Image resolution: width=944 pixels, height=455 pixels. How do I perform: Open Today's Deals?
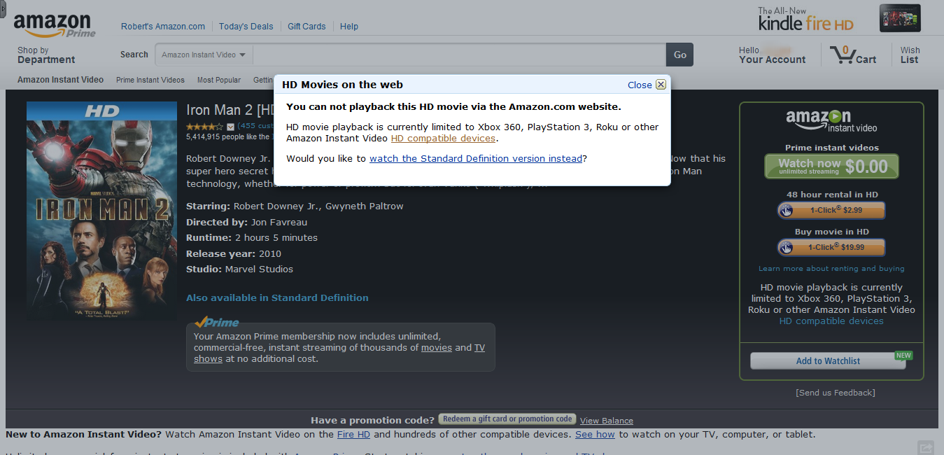246,27
